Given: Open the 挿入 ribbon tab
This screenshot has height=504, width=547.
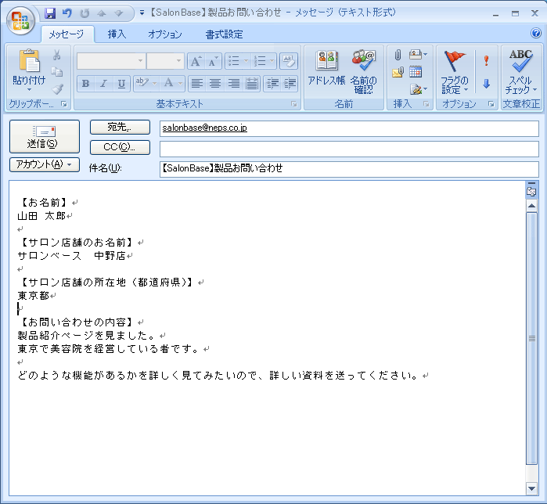Looking at the screenshot, I should [117, 34].
